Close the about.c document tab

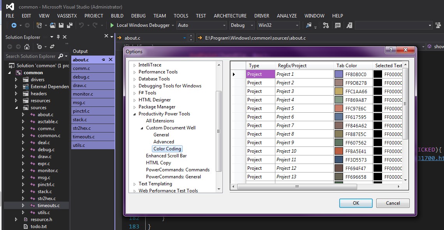coord(111,59)
